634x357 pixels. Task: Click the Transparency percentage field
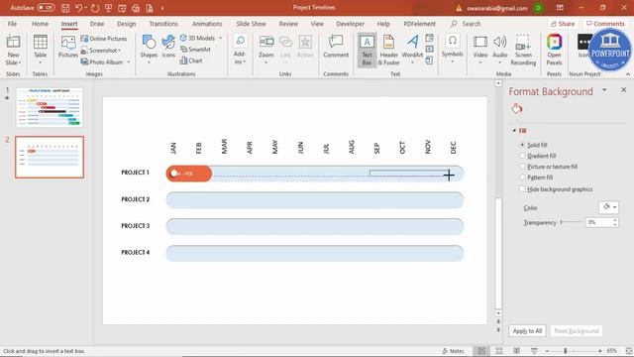(x=598, y=222)
